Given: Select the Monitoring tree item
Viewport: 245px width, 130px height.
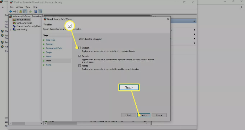Looking at the screenshot, I should pyautogui.click(x=22, y=29).
